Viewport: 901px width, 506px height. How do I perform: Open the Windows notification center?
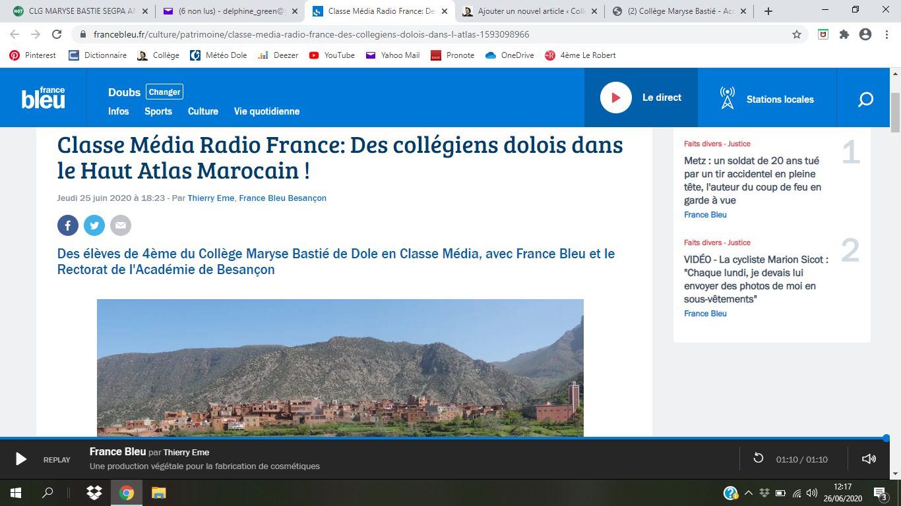click(880, 493)
